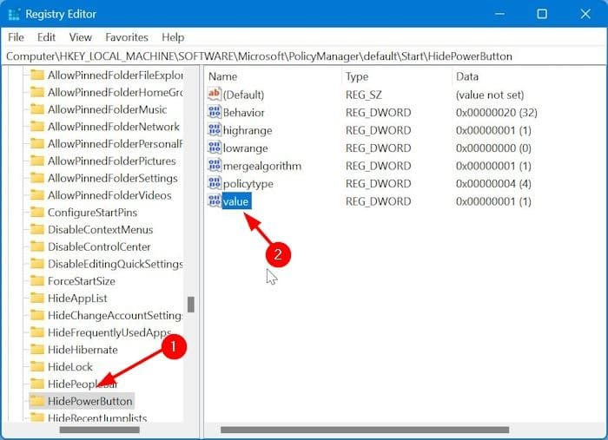The image size is (608, 440).
Task: Click the AllowPinnedFolderNetwork folder icon
Action: coord(37,126)
